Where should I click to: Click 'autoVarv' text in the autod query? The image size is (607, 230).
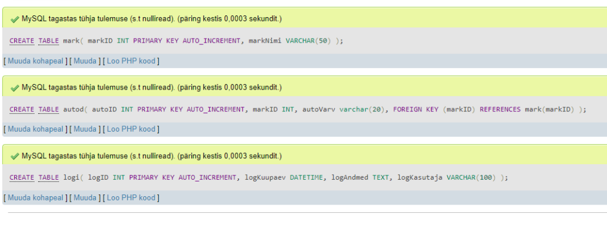click(318, 109)
